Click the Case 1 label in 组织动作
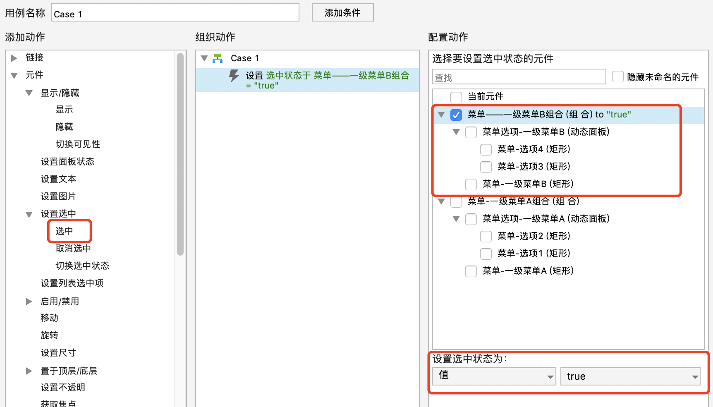Image resolution: width=713 pixels, height=407 pixels. pos(245,58)
